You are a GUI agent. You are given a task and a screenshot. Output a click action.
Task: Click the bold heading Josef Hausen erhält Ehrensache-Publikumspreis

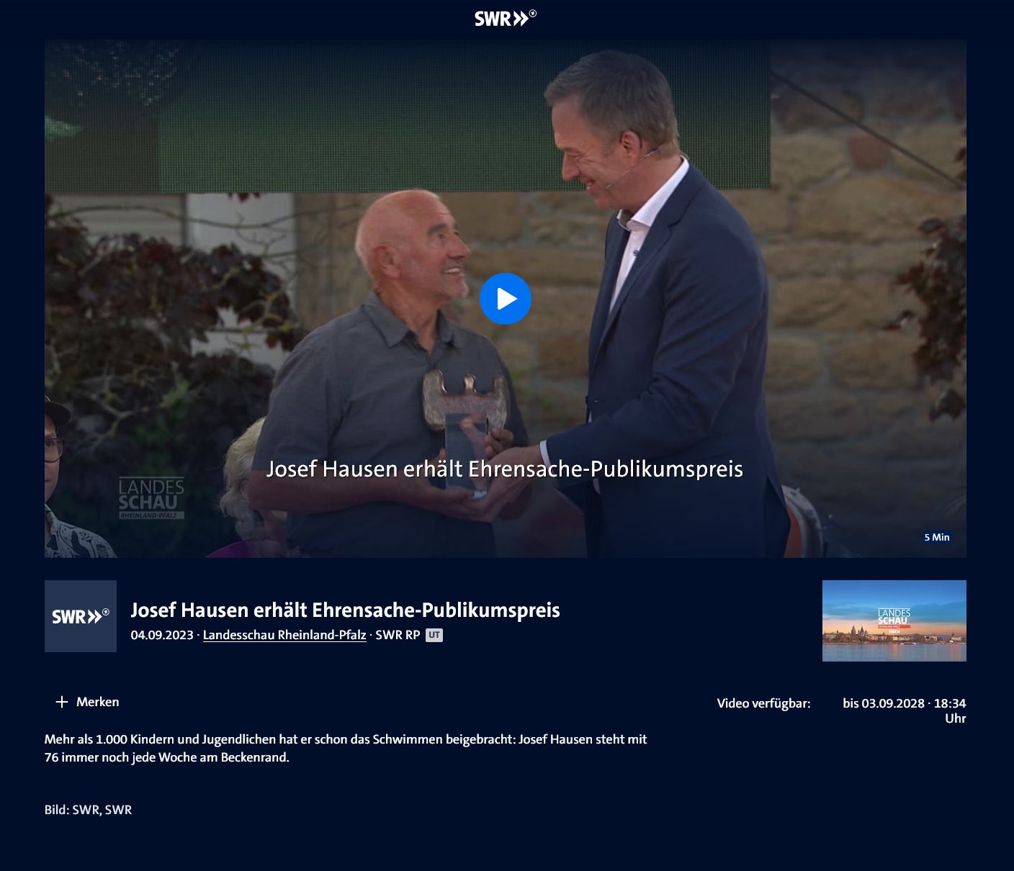pos(345,610)
